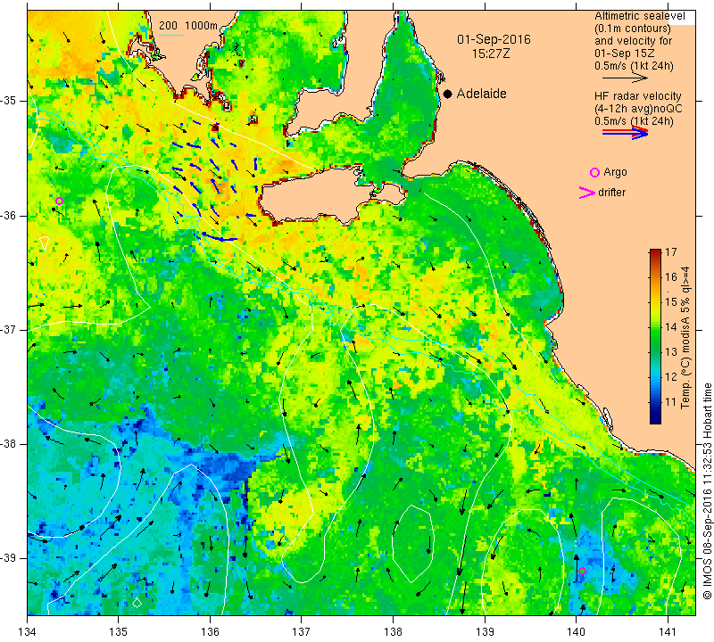Click the '(4-12h avg)noQC' legend text

638,109
